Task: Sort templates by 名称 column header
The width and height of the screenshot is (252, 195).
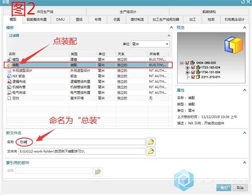Action: click(x=38, y=54)
